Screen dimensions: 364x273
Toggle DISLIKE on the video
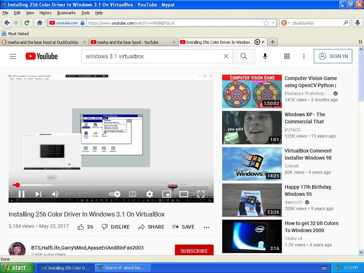pos(116,227)
